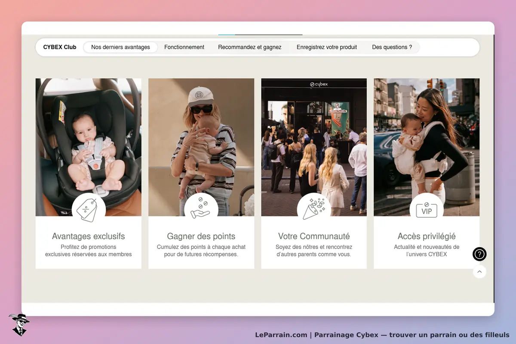The width and height of the screenshot is (516, 344).
Task: Click the price tag icon above Avantages exclusifs
Action: (88, 210)
